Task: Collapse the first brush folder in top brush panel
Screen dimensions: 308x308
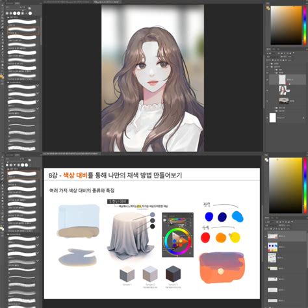Action: coord(8,17)
